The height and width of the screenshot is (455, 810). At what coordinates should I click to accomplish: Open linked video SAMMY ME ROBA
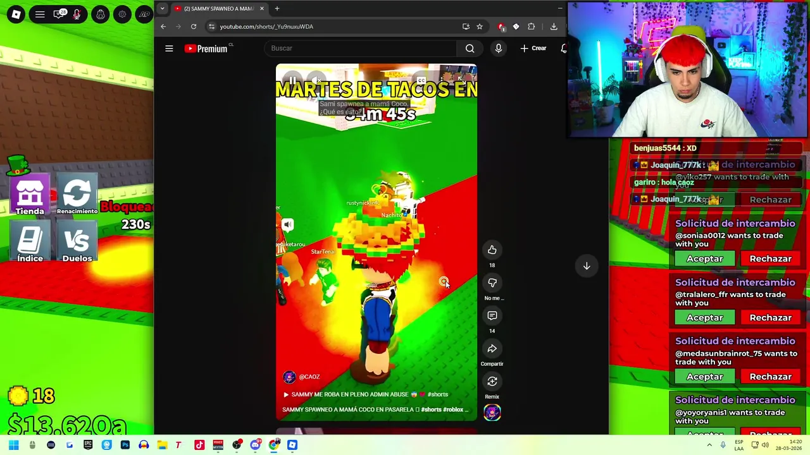(365, 394)
